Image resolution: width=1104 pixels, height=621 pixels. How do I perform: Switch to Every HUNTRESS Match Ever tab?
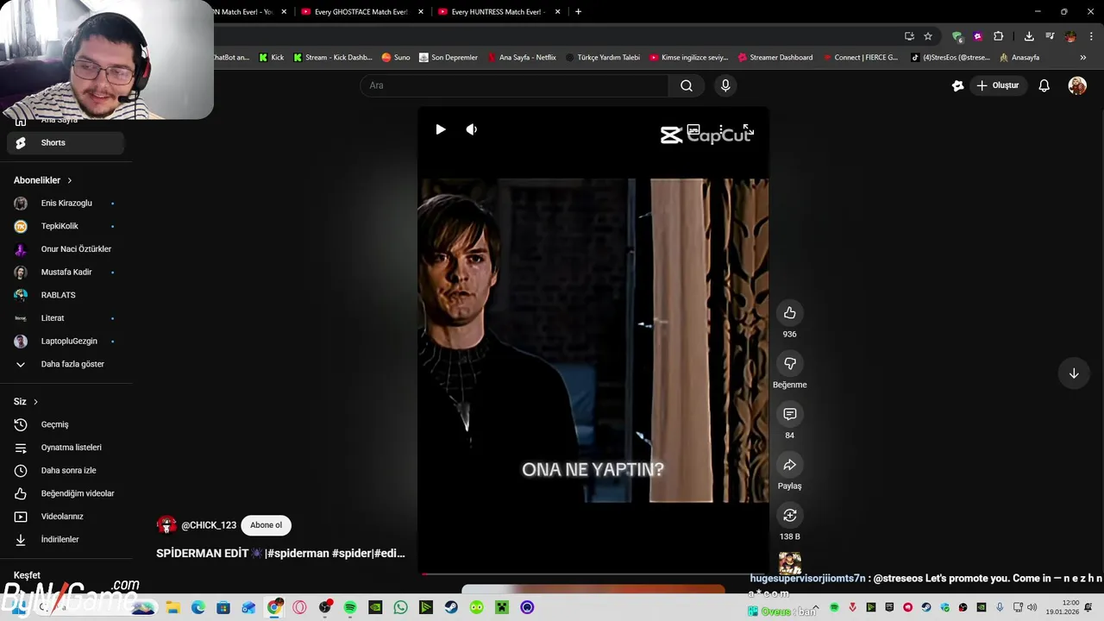[x=498, y=12]
